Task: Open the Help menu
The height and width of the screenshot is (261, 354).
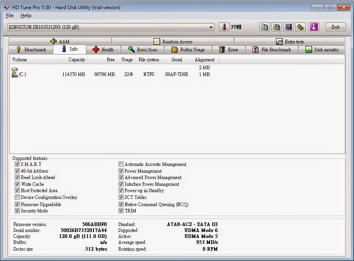Action: [26, 16]
